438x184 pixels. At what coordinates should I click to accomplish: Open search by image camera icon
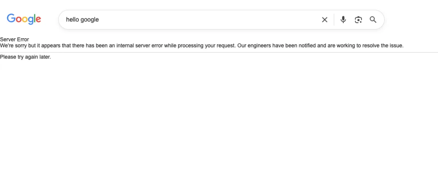[x=358, y=20]
